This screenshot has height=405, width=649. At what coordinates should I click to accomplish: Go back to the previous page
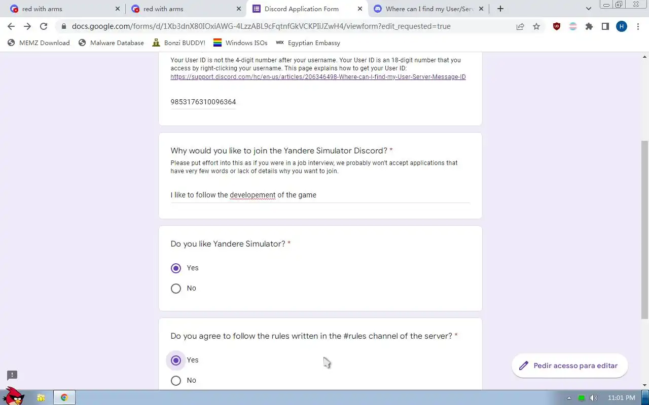[x=11, y=26]
